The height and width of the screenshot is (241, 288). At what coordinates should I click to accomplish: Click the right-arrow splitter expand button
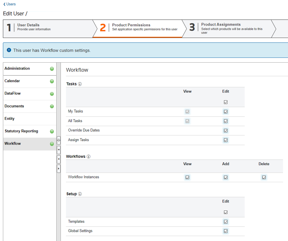tap(59, 169)
